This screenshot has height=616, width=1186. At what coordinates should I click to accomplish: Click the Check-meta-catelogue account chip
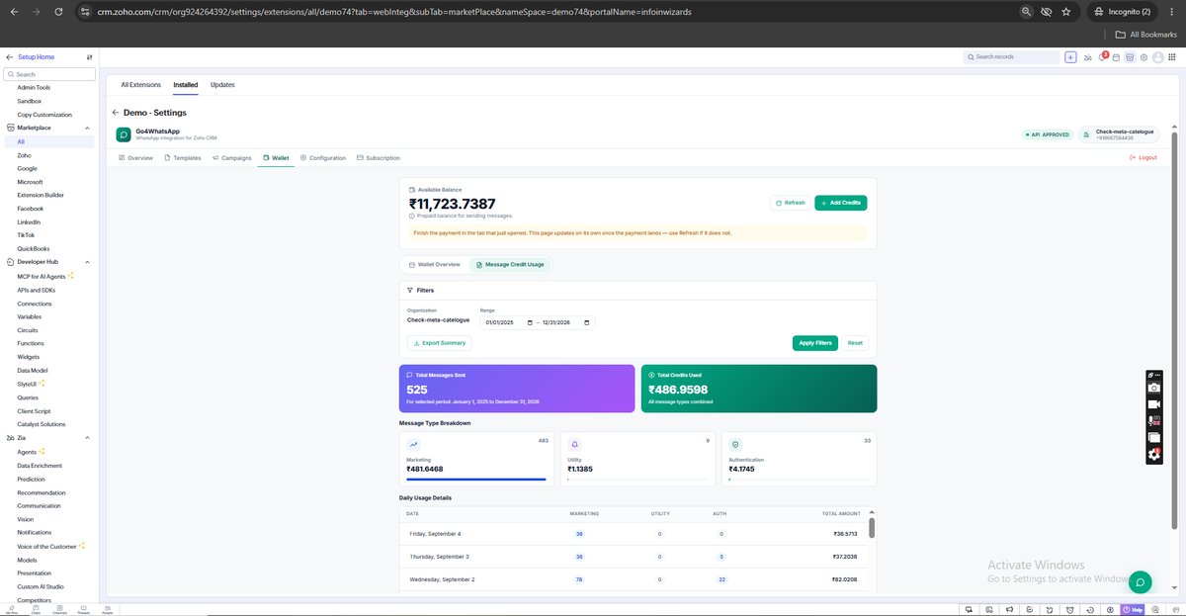click(1119, 134)
